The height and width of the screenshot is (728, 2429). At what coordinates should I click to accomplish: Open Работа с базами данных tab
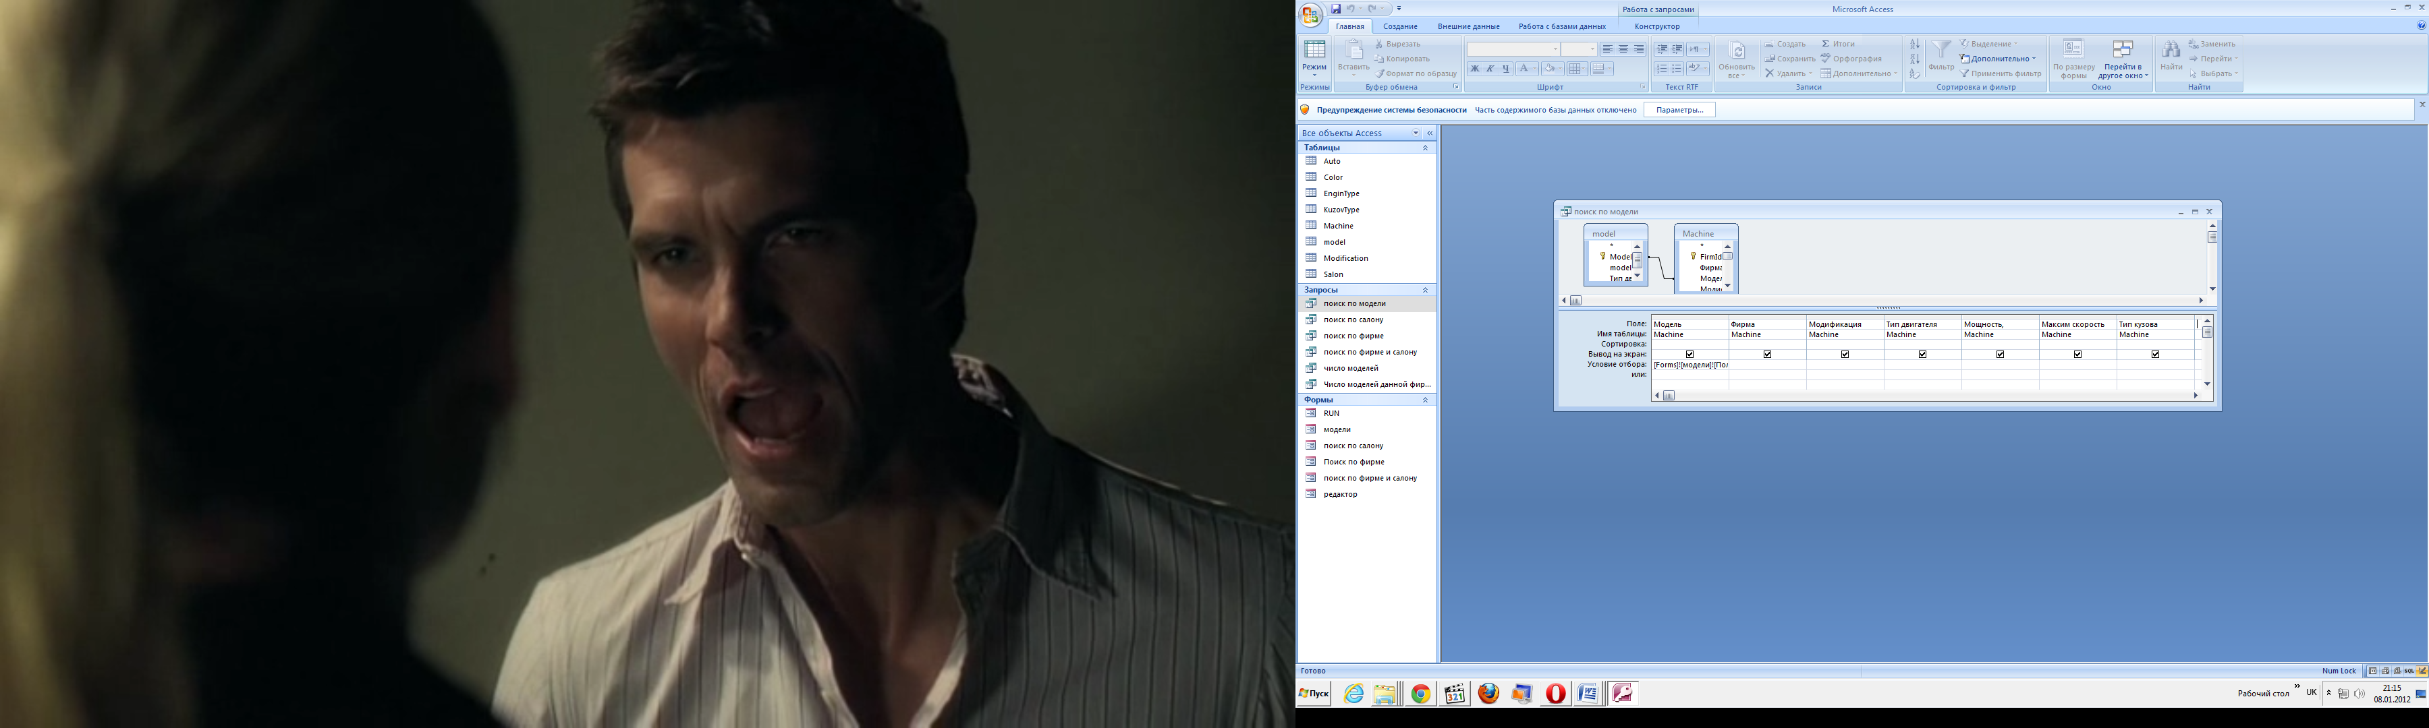[x=1561, y=26]
